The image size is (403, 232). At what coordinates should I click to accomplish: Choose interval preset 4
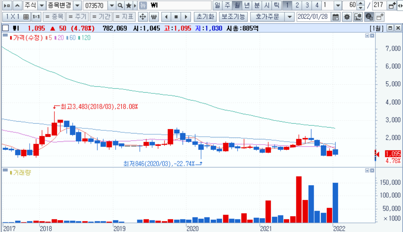[x=316, y=6]
